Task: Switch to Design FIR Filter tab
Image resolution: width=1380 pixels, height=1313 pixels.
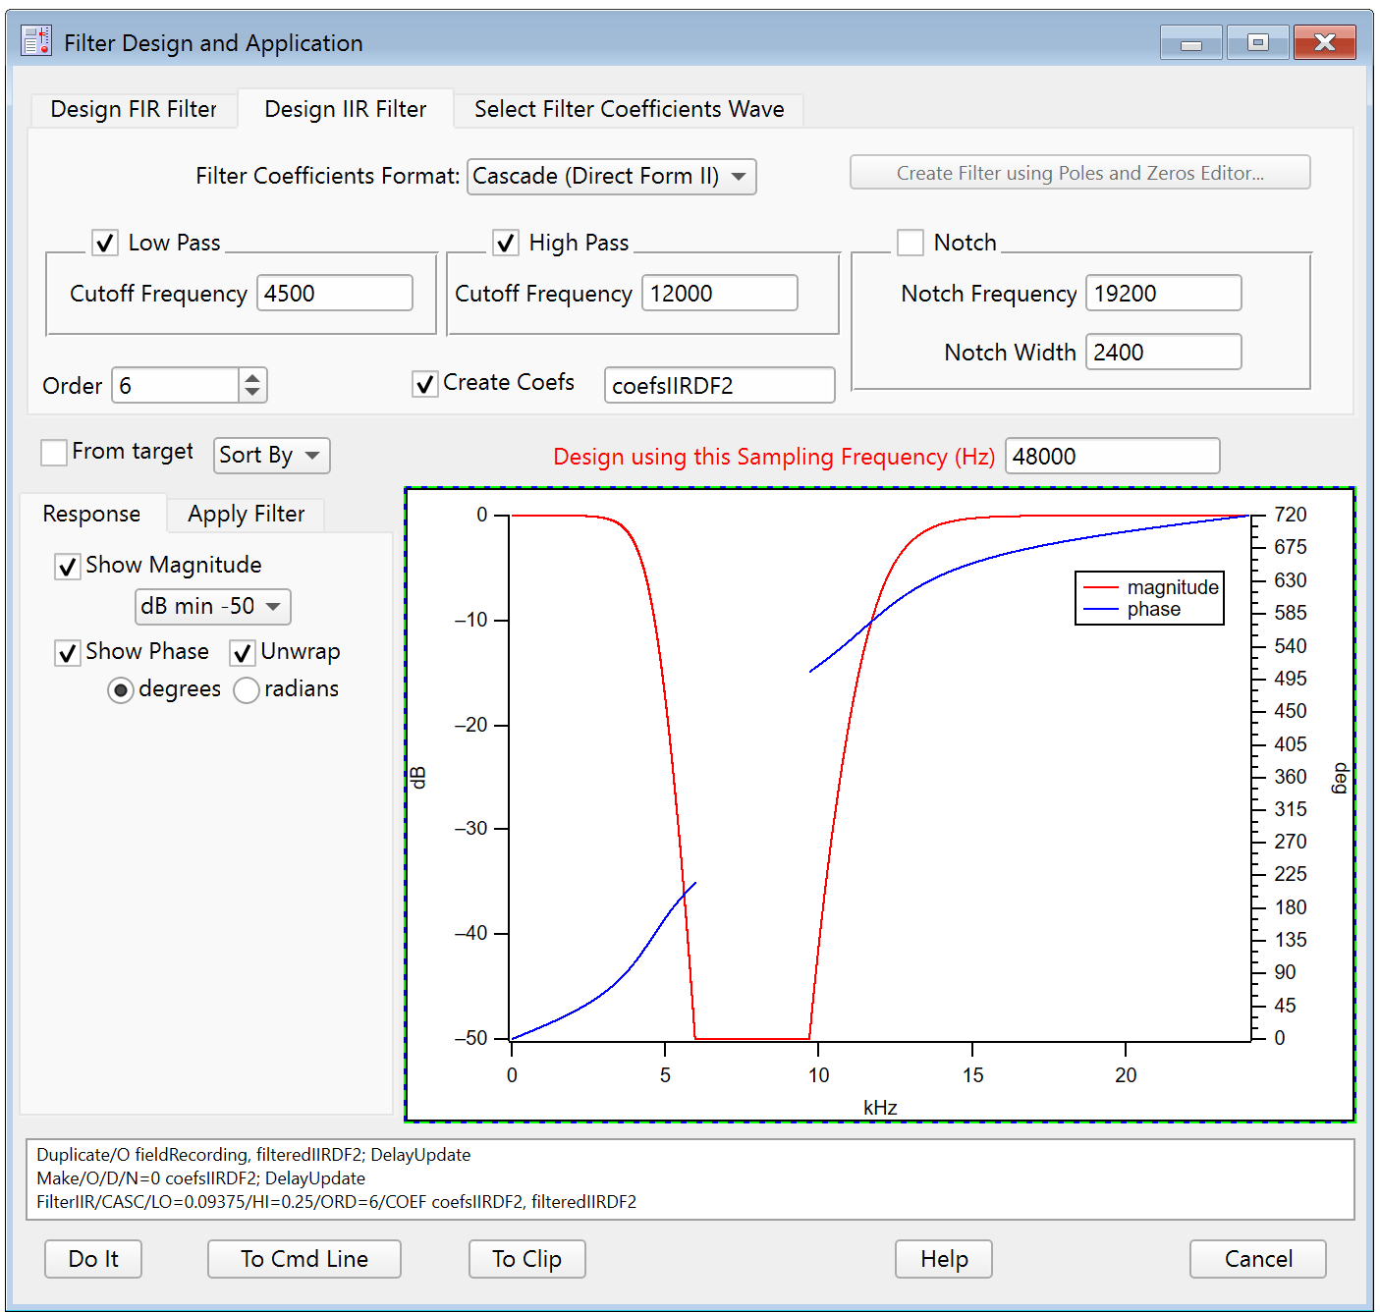Action: (x=134, y=109)
